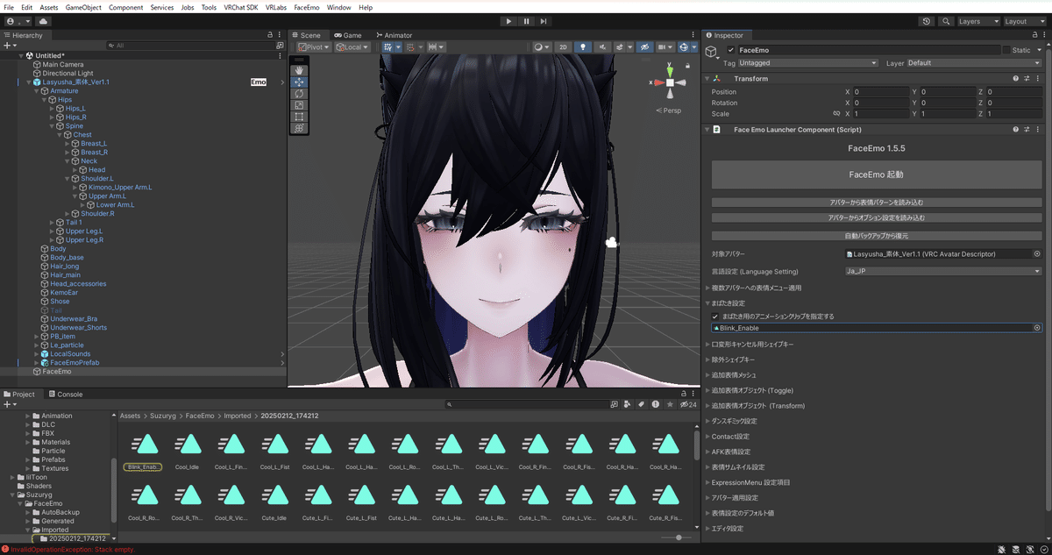
Task: Select the Scale tool in Scene
Action: [299, 104]
